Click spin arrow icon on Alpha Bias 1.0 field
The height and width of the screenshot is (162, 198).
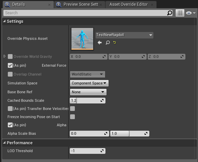[146, 133]
